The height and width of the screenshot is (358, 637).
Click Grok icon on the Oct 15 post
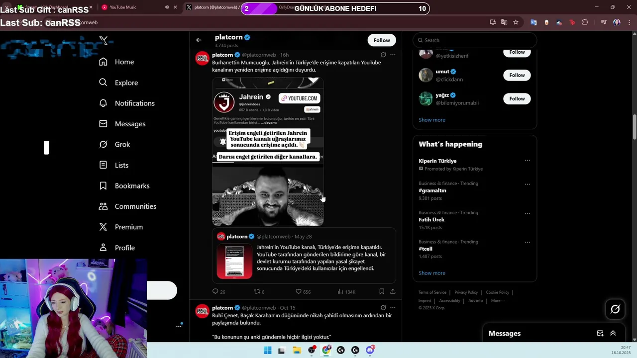click(383, 308)
